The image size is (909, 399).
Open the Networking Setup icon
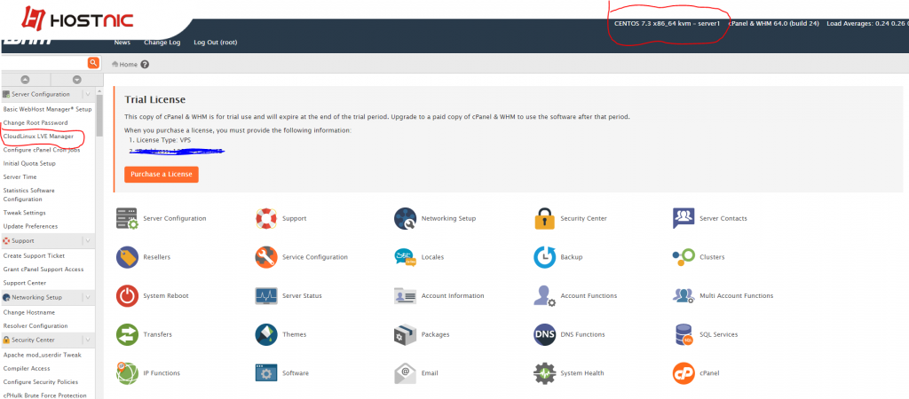[x=405, y=218]
